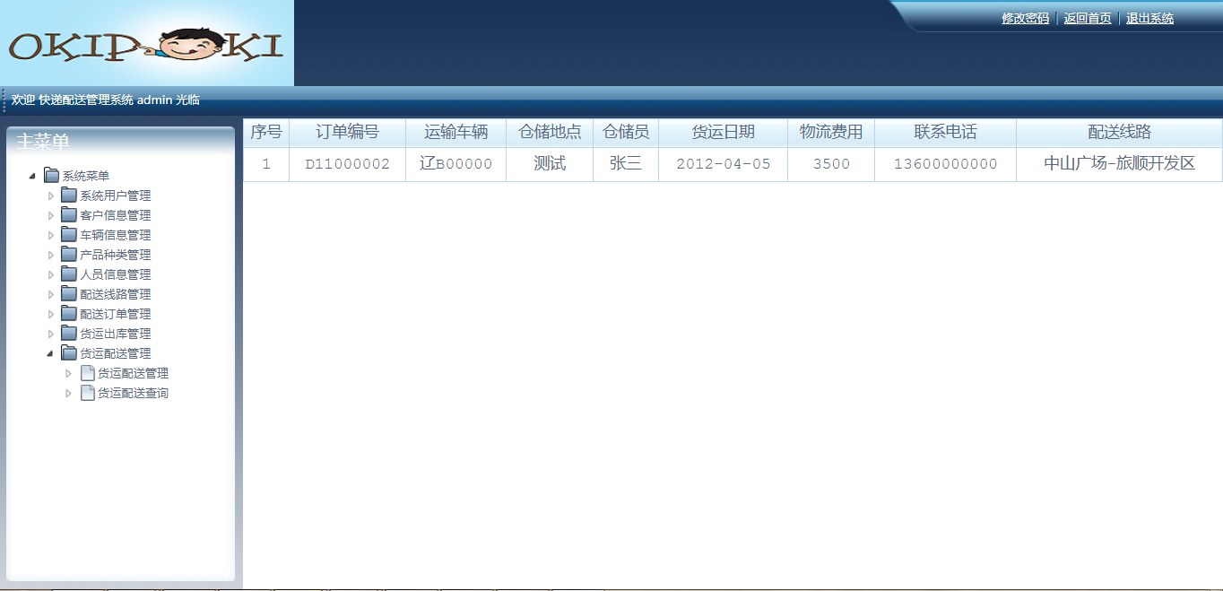Click the 车辆信息管理 folder icon
The height and width of the screenshot is (591, 1223).
click(x=69, y=235)
